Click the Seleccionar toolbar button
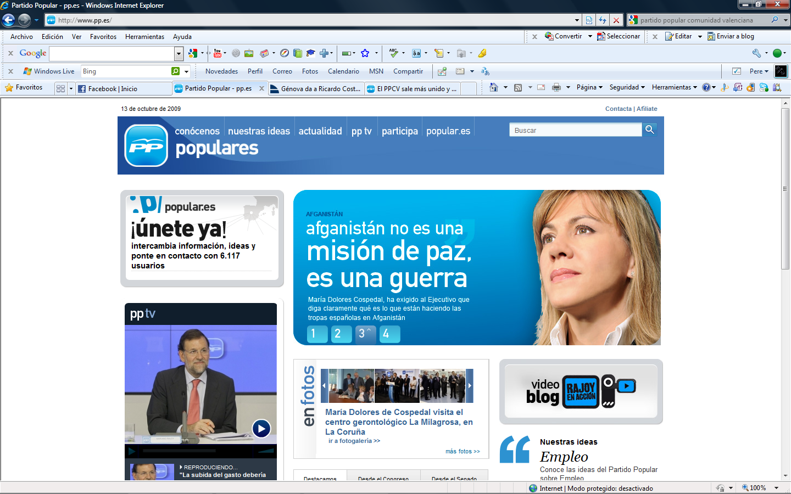The height and width of the screenshot is (494, 791). point(619,36)
